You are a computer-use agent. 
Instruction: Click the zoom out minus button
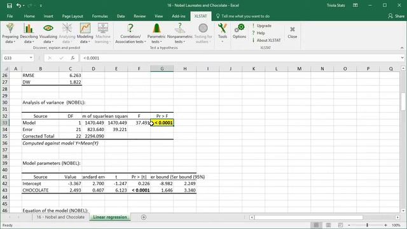(349, 225)
